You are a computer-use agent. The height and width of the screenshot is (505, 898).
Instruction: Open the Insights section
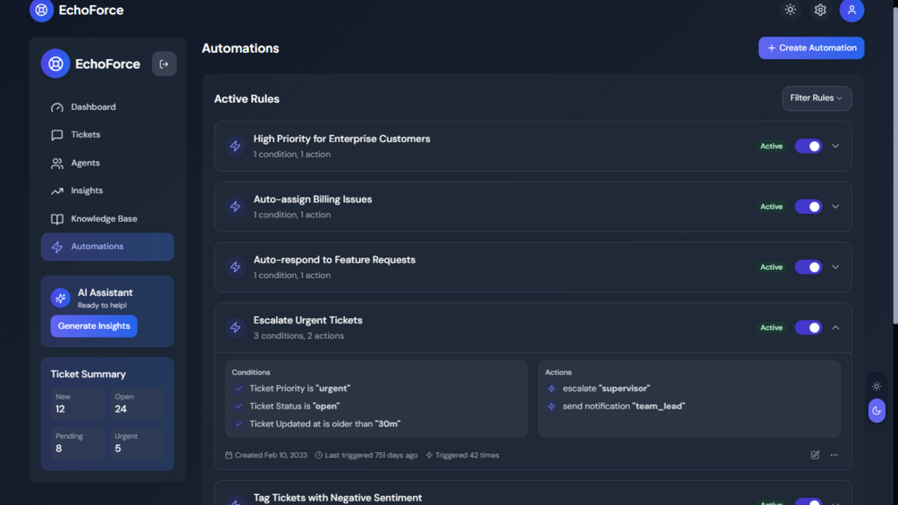pos(107,190)
